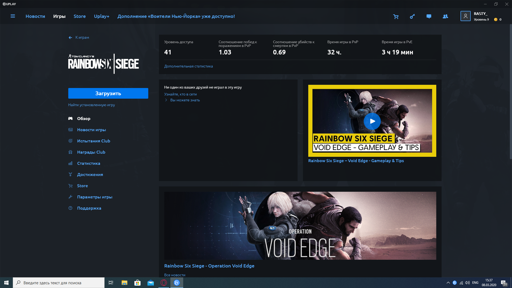Click 'Найти установленную игру' link

click(91, 105)
